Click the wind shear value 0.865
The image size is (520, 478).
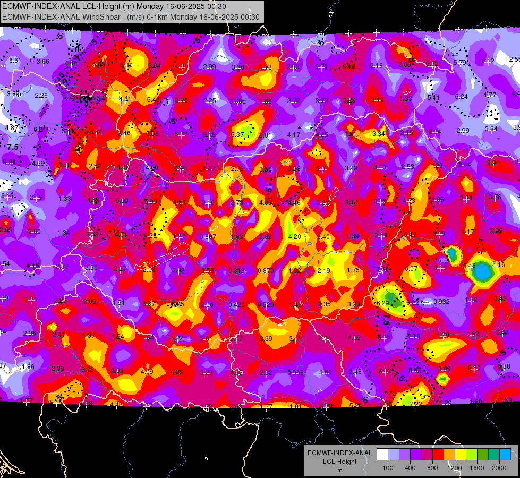[238, 101]
